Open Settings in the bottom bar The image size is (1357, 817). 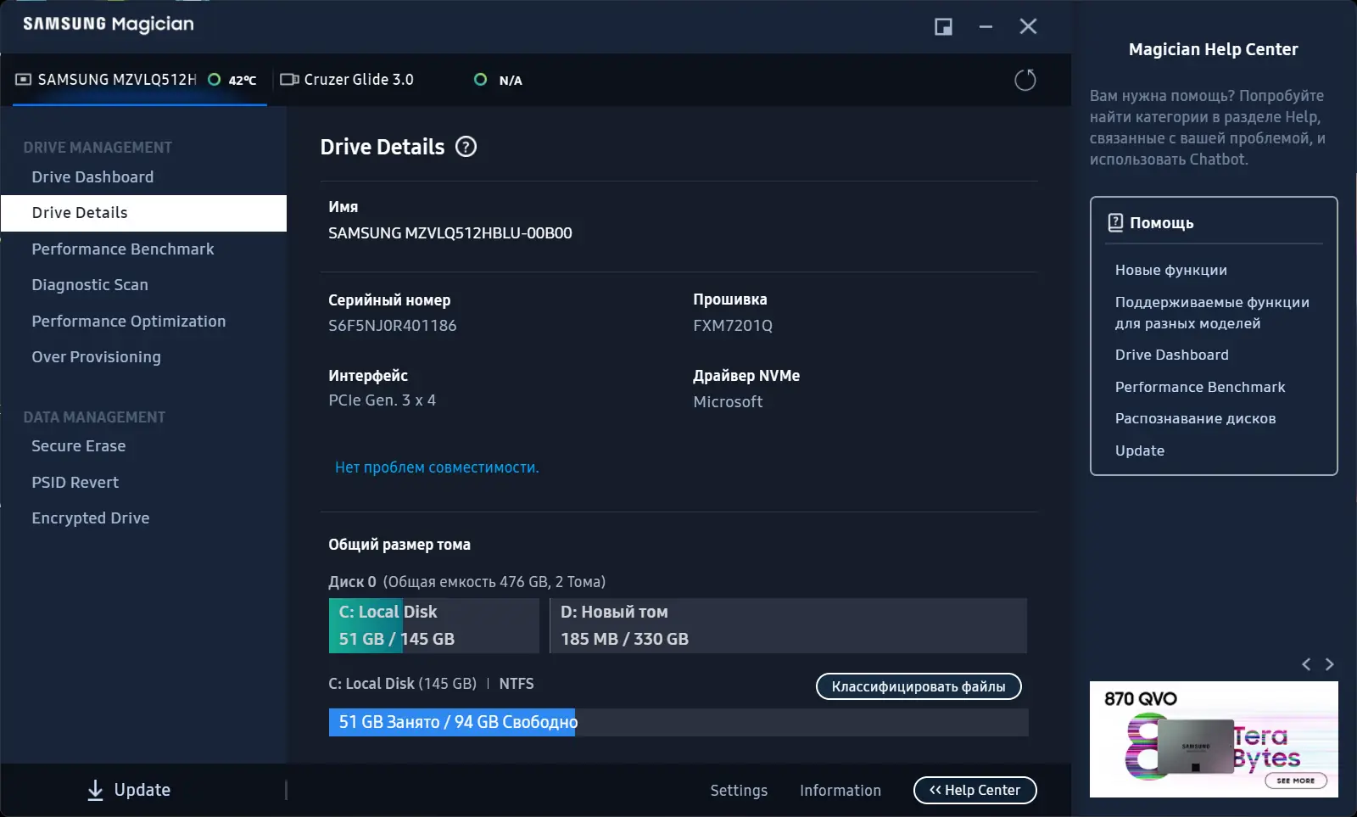pos(739,790)
